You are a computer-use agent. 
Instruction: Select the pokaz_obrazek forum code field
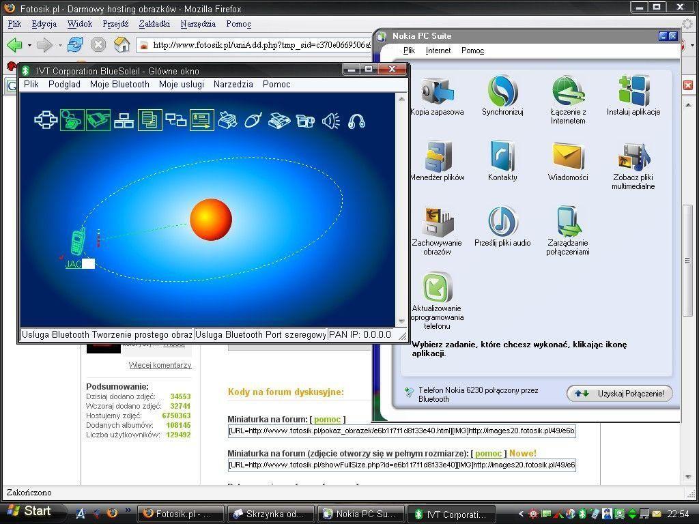[x=401, y=431]
